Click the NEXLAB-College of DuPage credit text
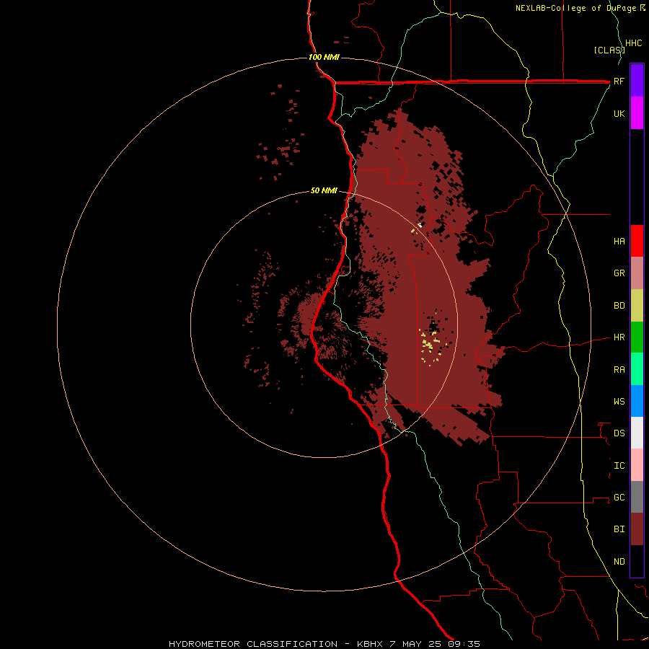This screenshot has height=649, width=649. coord(575,8)
